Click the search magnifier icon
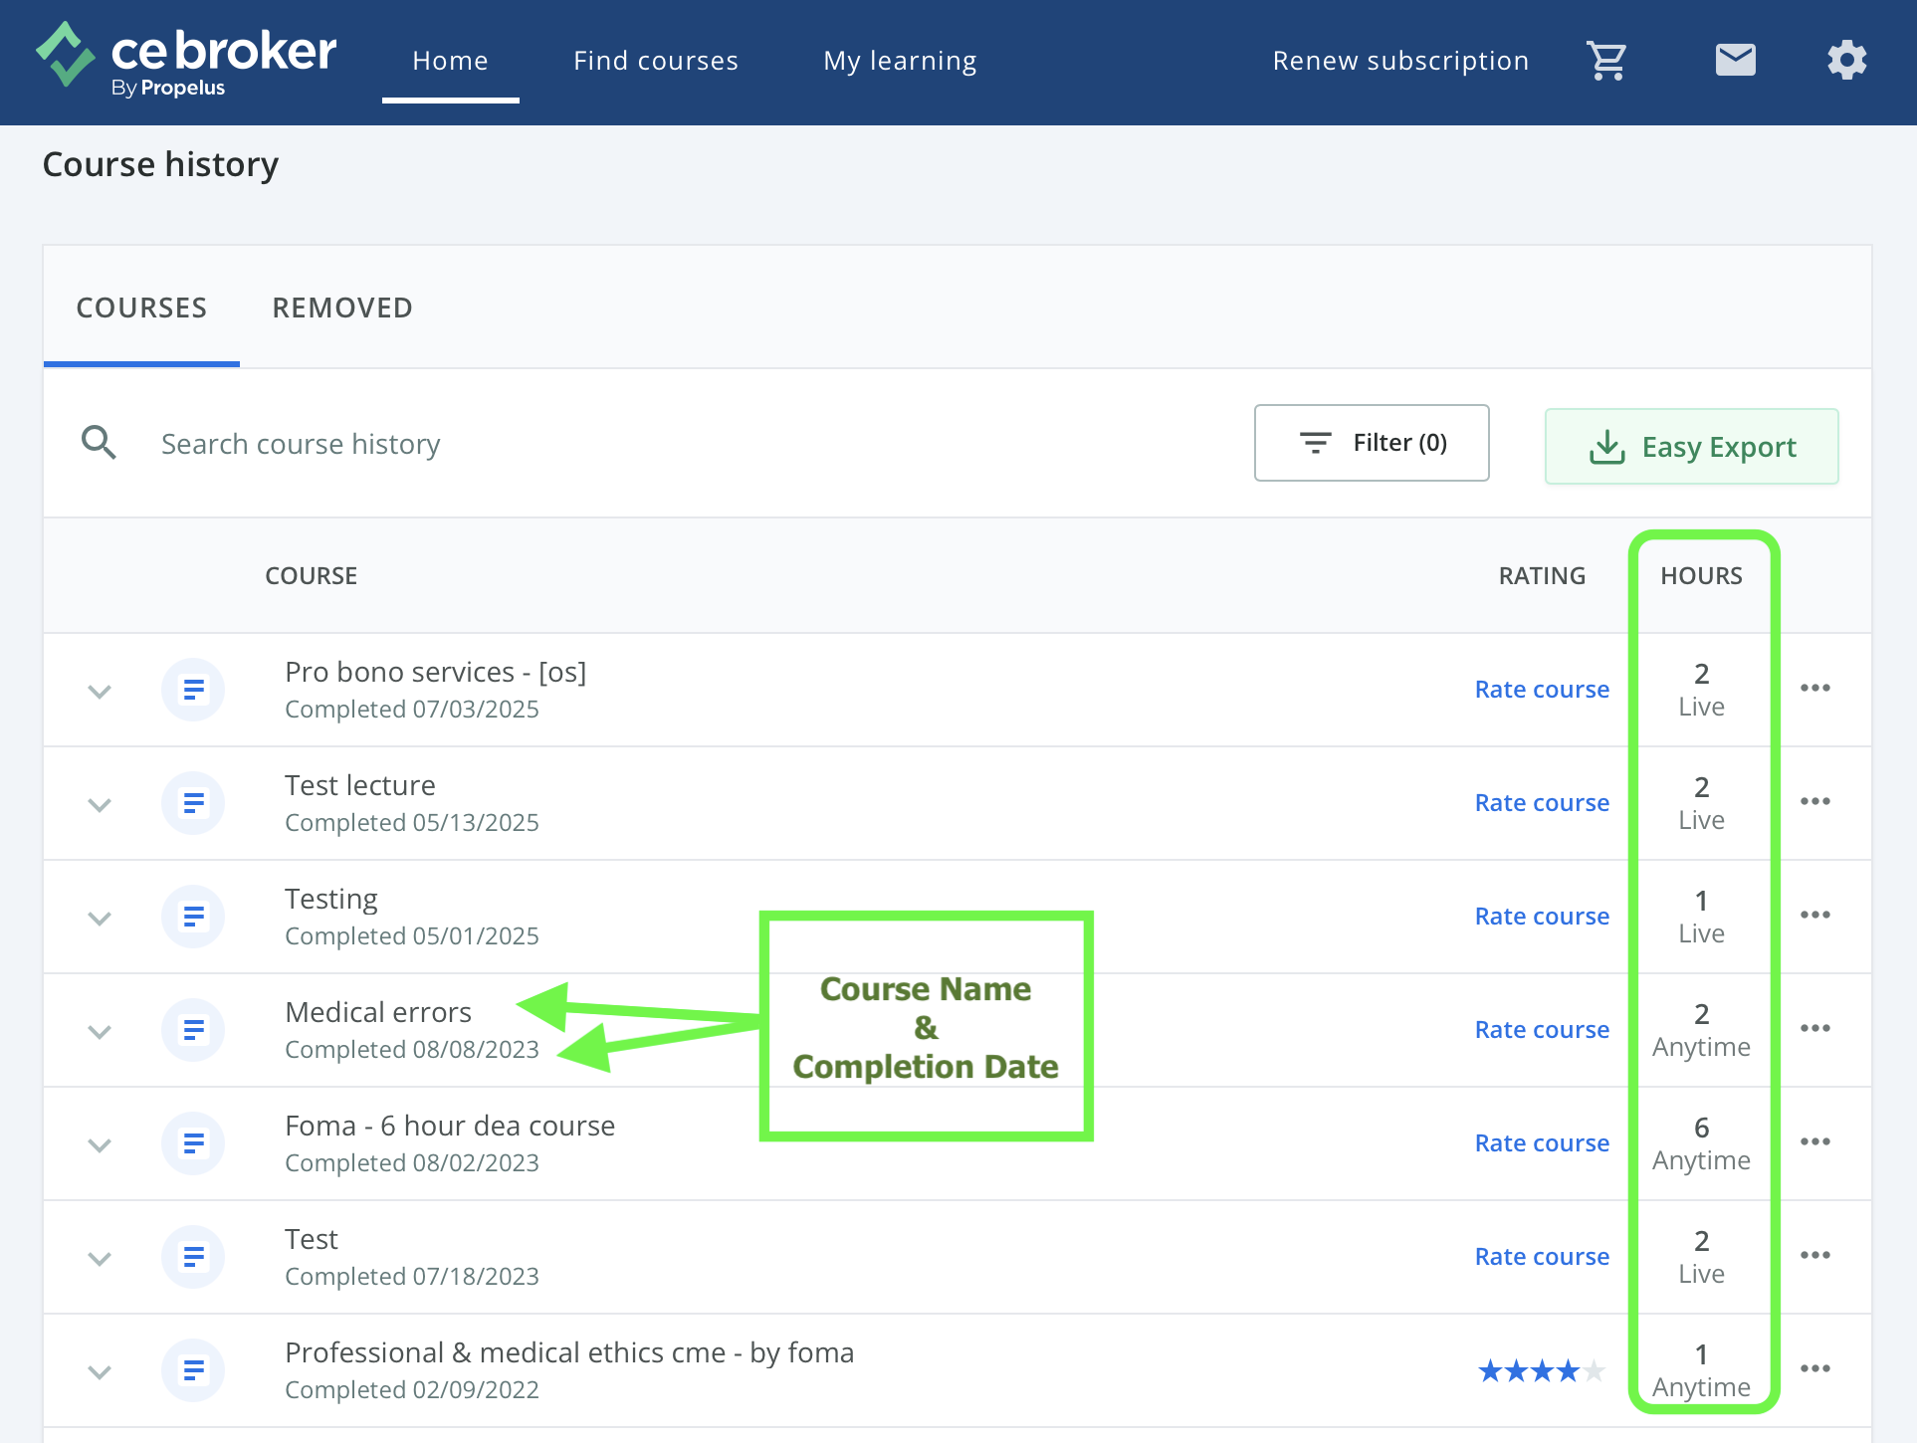 pyautogui.click(x=99, y=443)
